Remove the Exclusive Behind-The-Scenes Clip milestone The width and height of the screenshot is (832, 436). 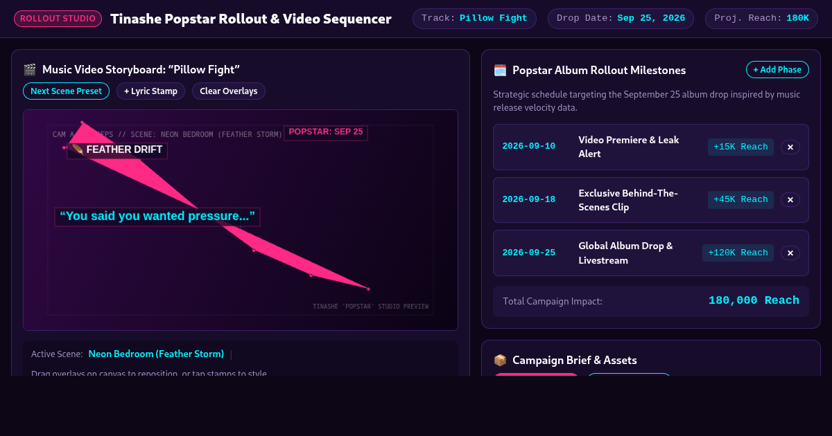790,200
